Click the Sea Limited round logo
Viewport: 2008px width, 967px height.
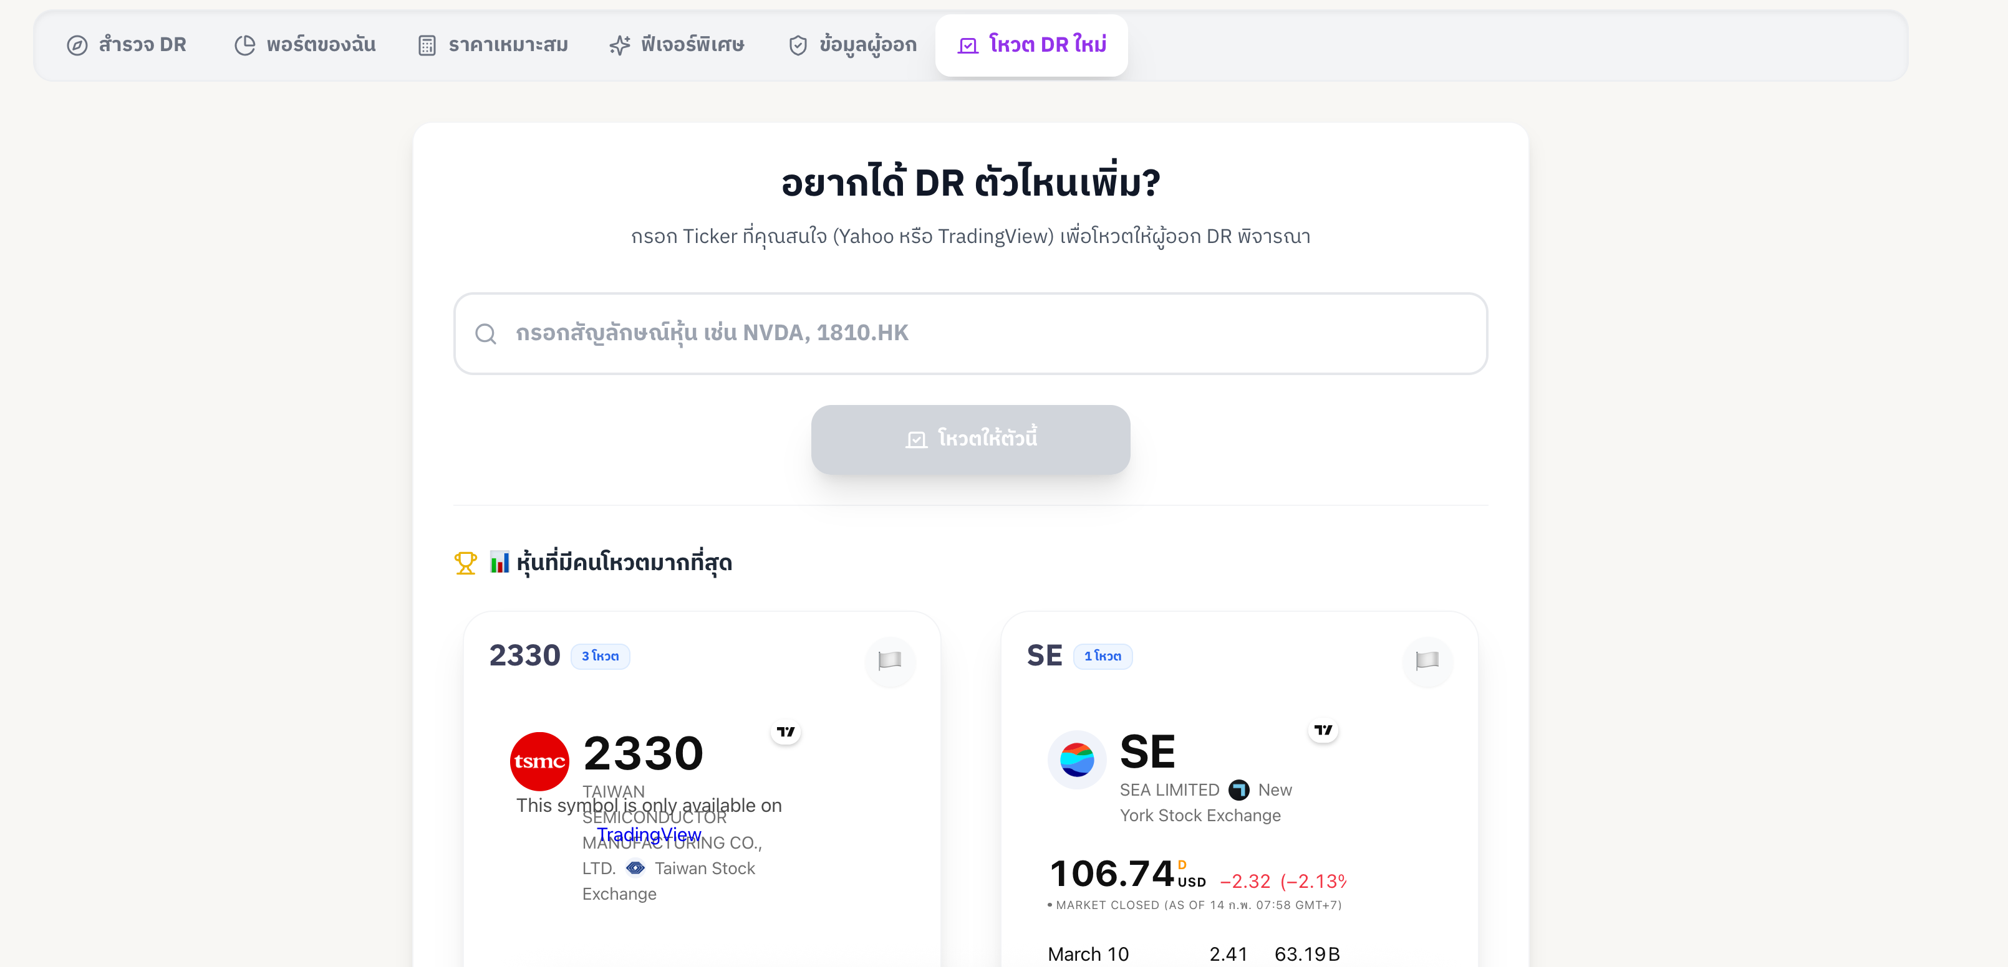[x=1076, y=760]
